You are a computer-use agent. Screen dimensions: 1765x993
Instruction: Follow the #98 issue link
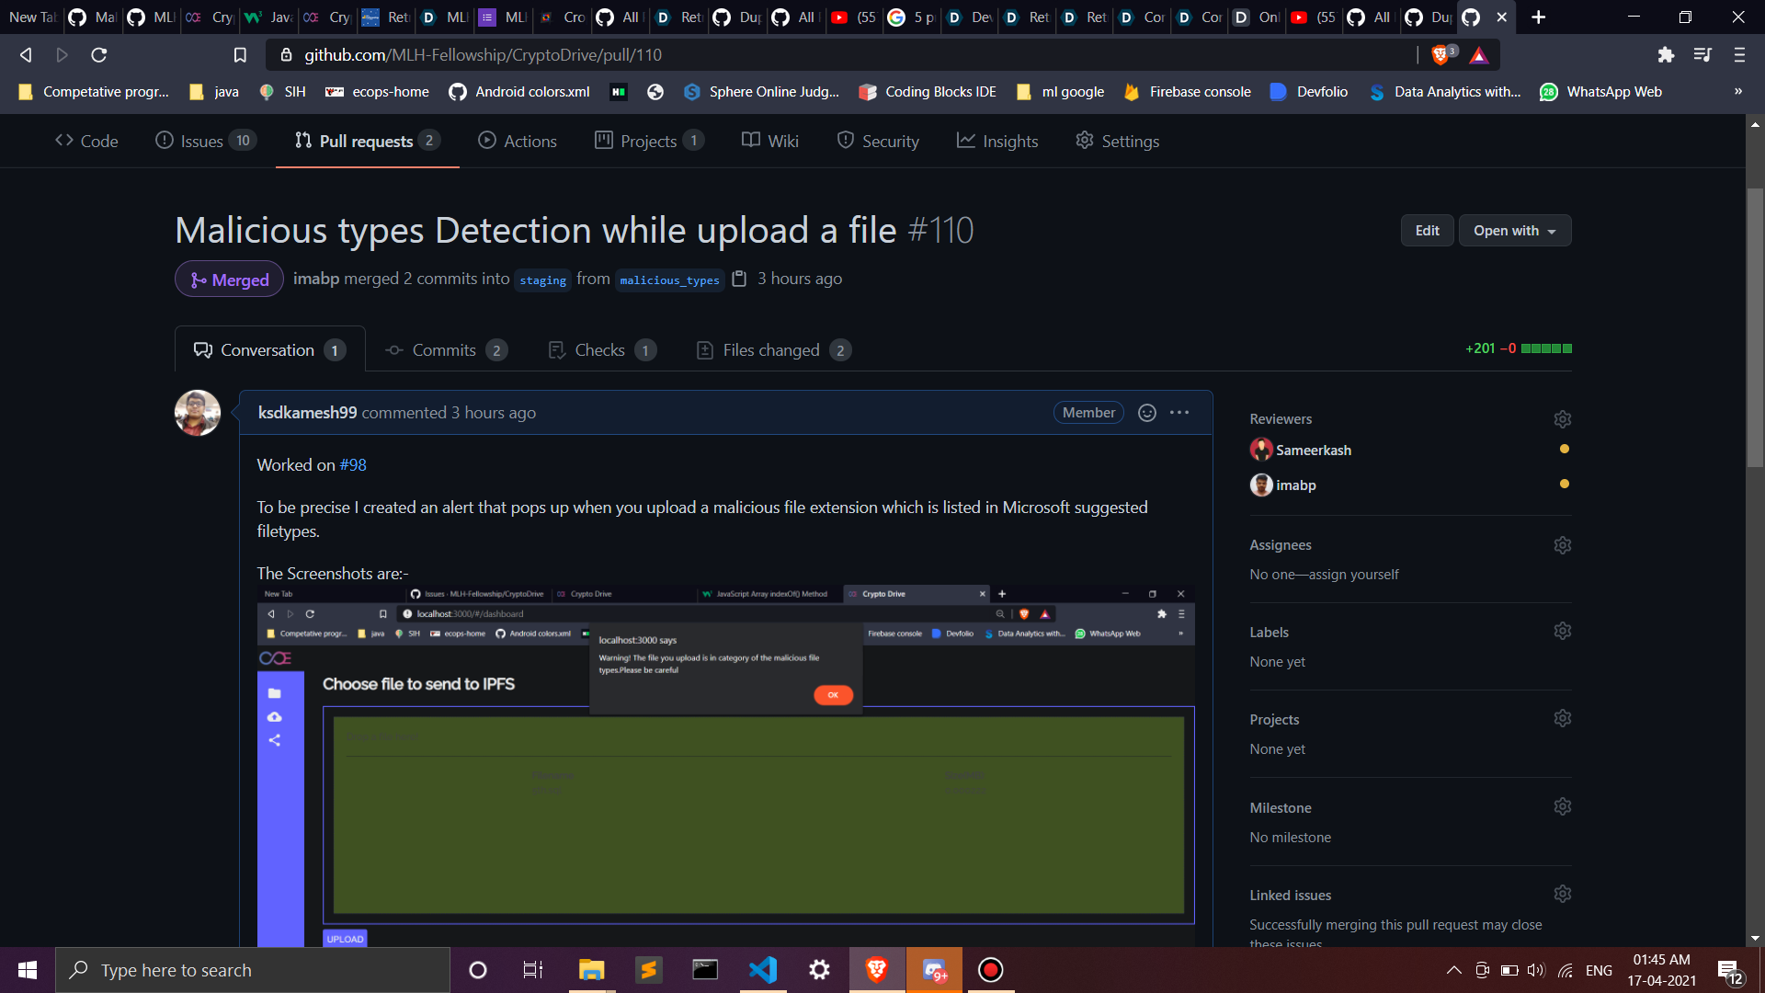353,465
